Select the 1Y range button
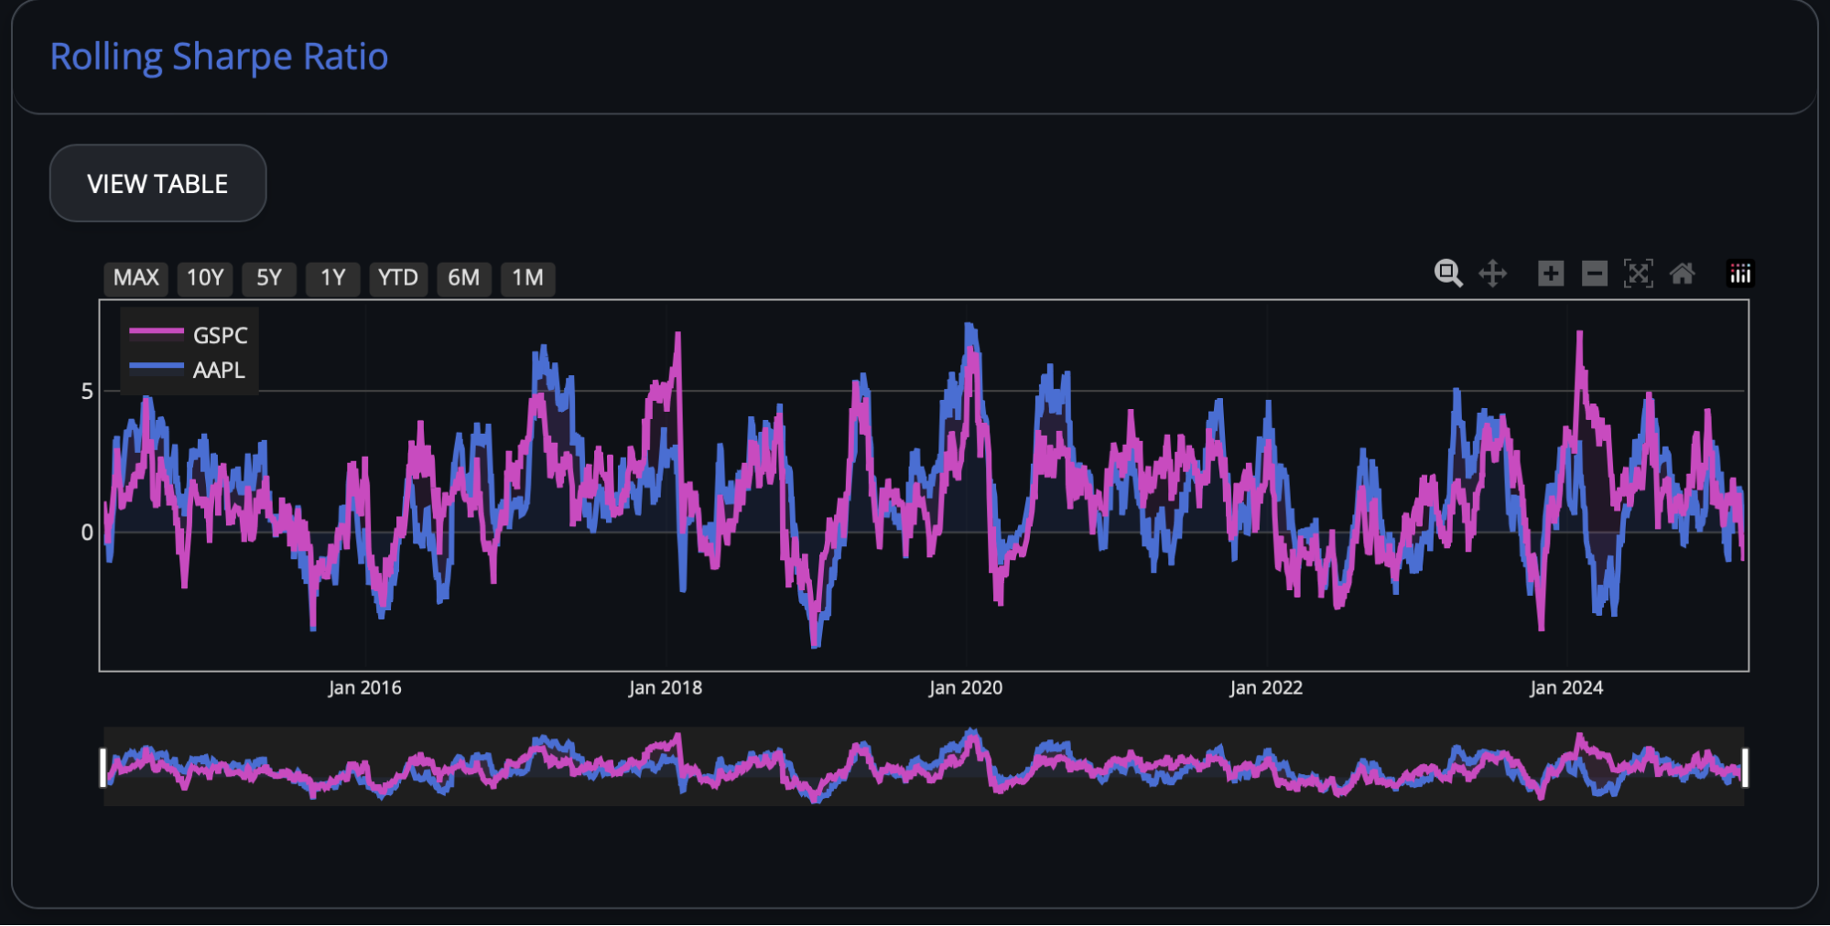 tap(333, 278)
